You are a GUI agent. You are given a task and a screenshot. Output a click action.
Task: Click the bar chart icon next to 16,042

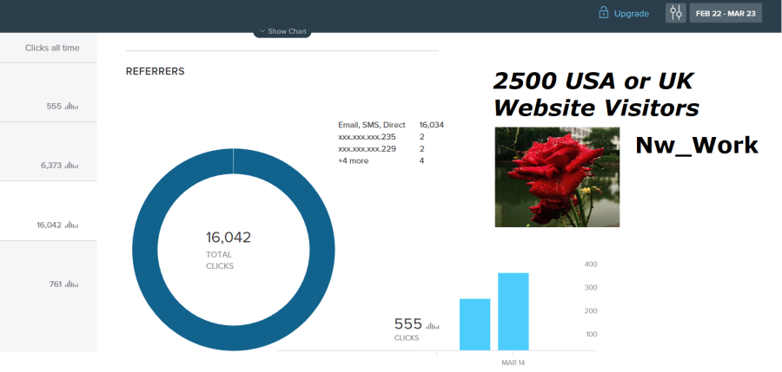coord(72,225)
